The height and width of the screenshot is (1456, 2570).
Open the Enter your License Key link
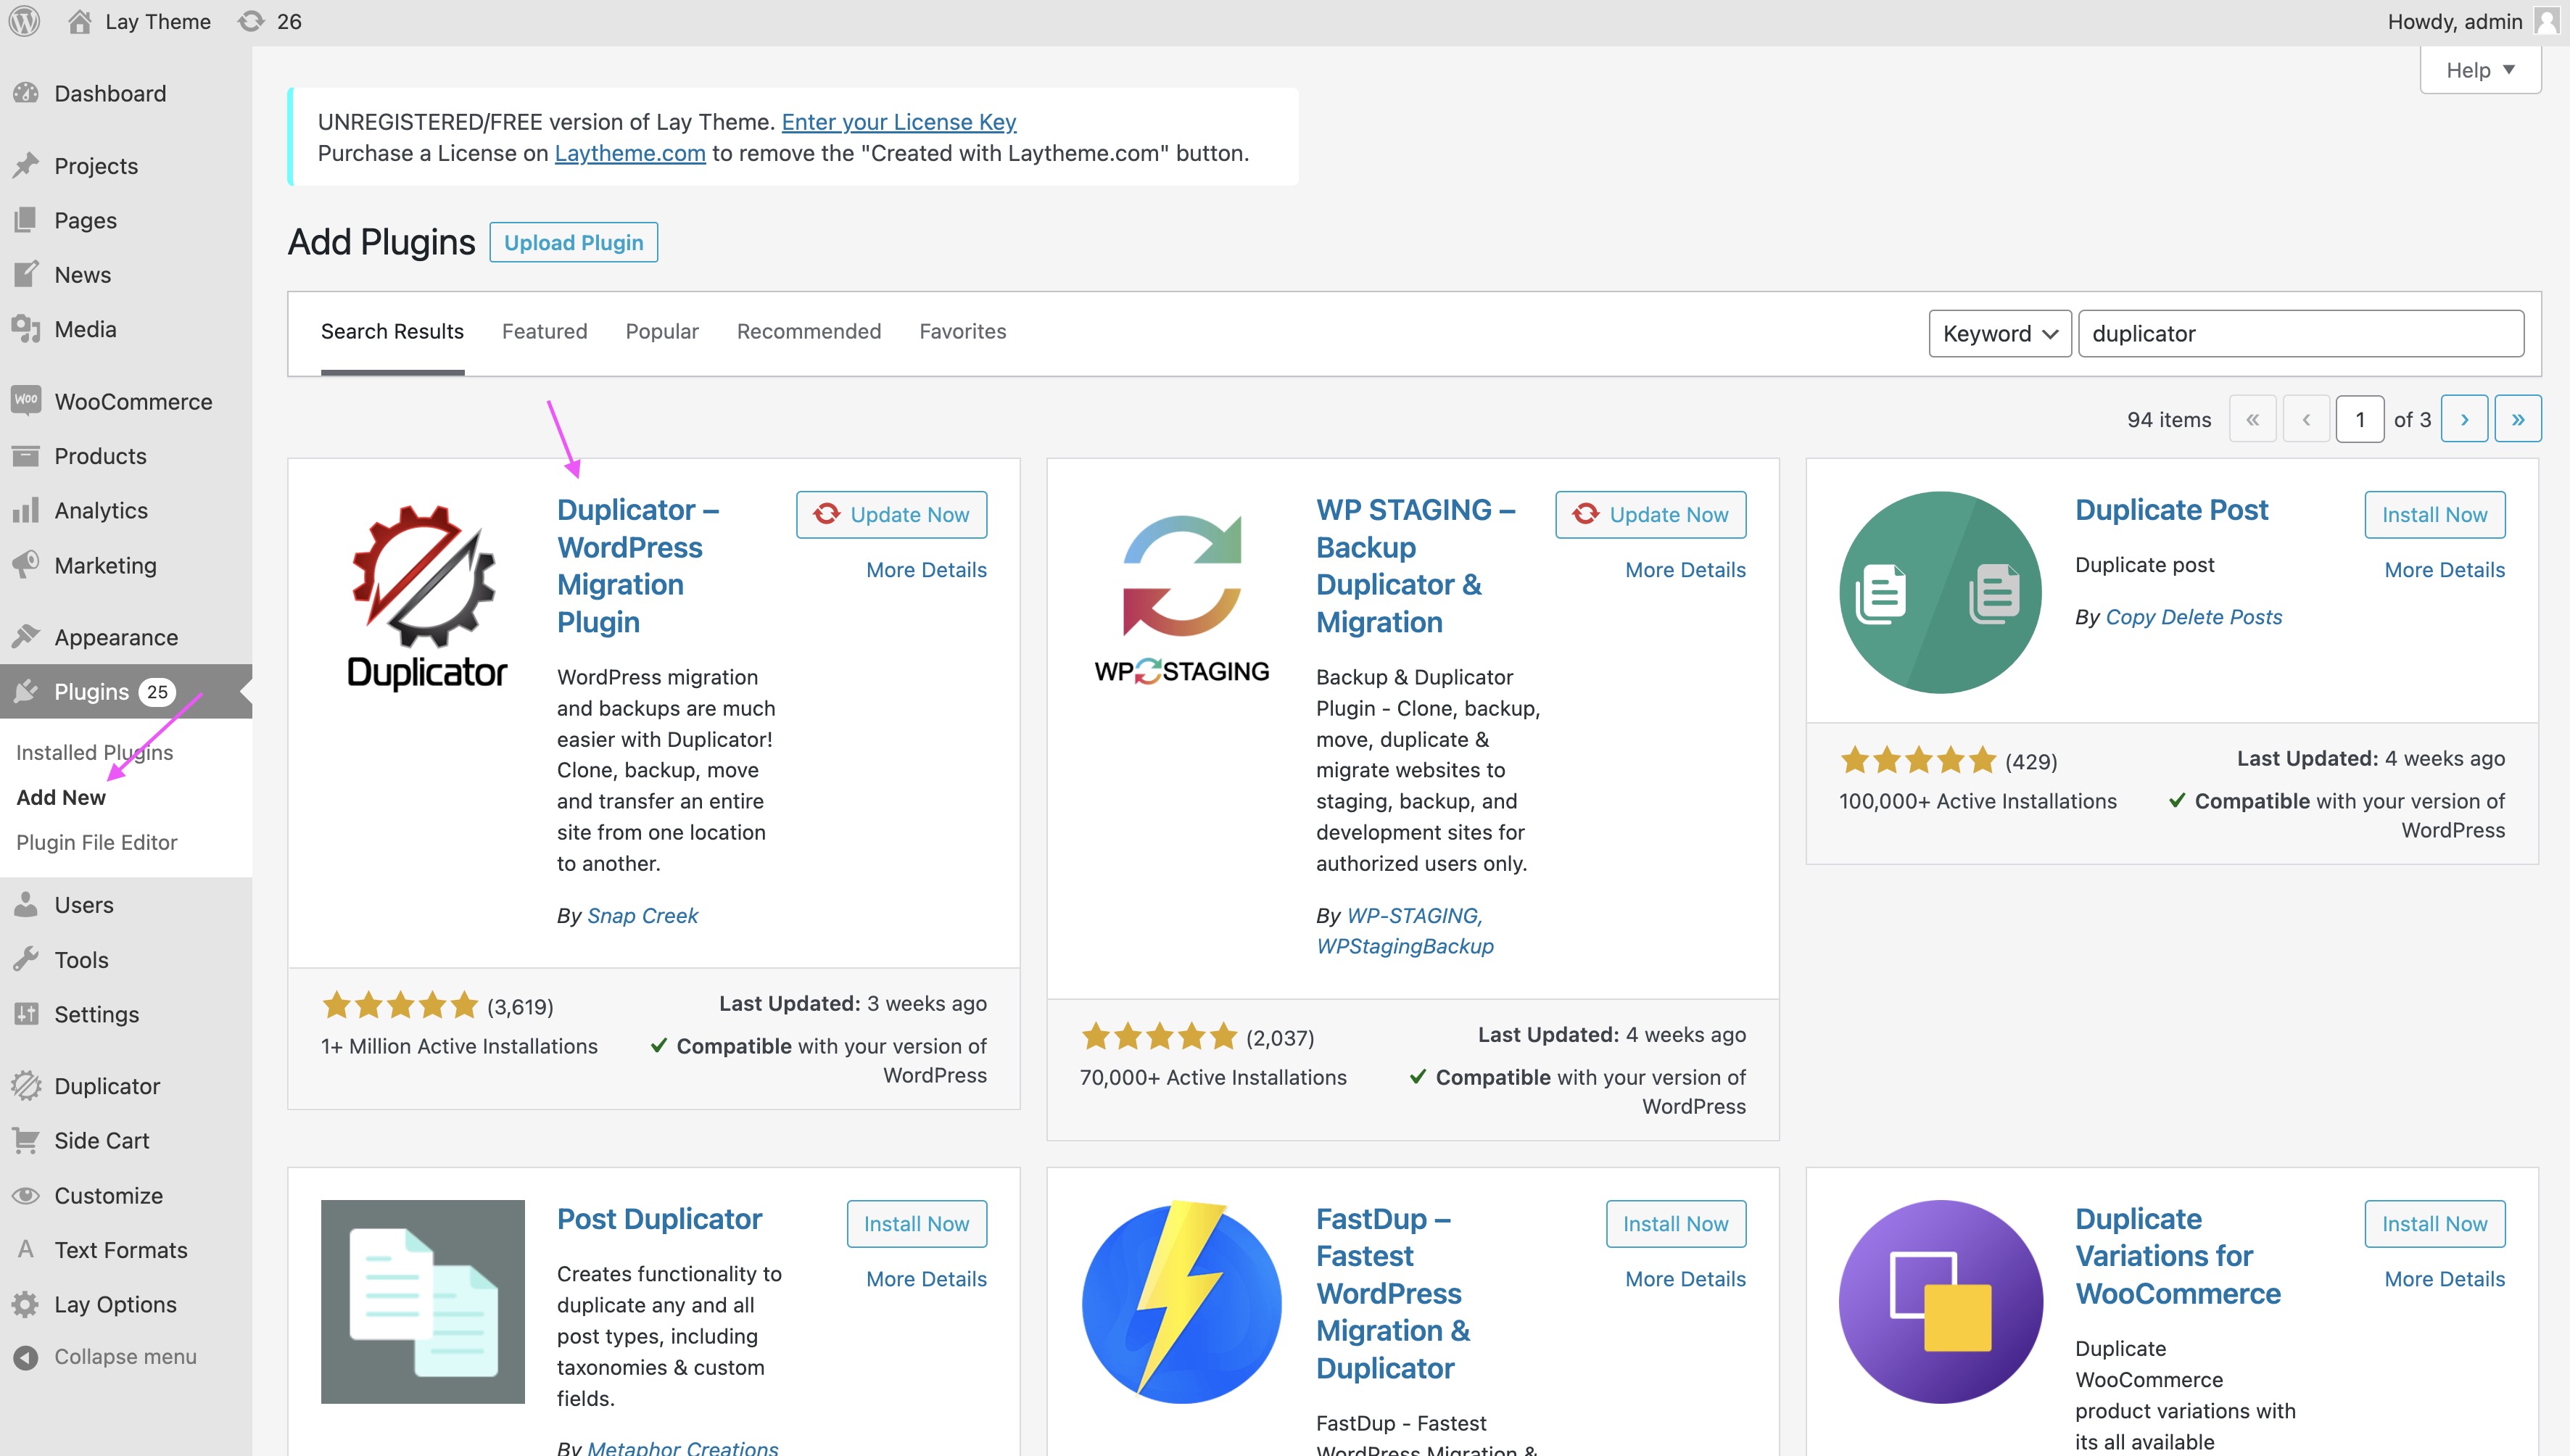tap(899, 121)
